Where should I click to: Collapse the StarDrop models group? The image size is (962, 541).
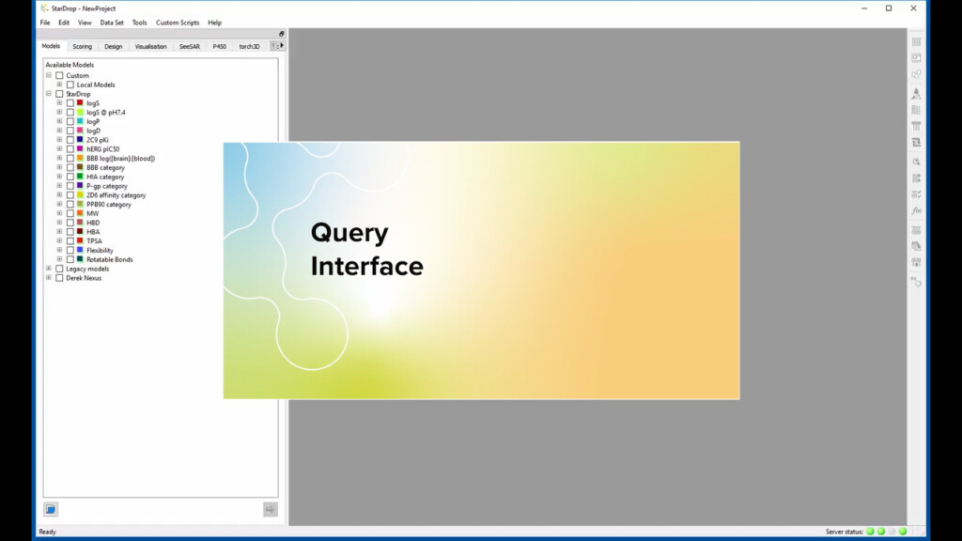(47, 93)
